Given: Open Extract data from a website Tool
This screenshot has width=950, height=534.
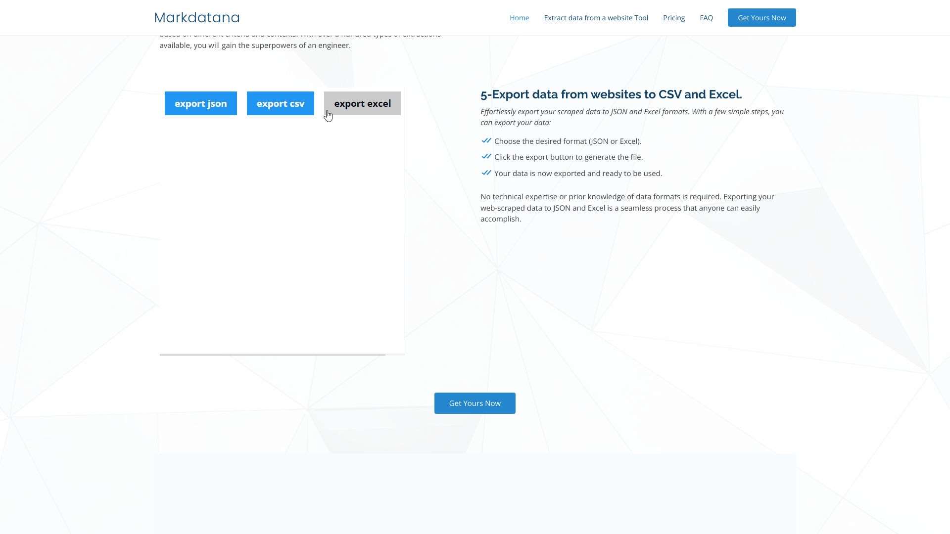Looking at the screenshot, I should tap(596, 18).
